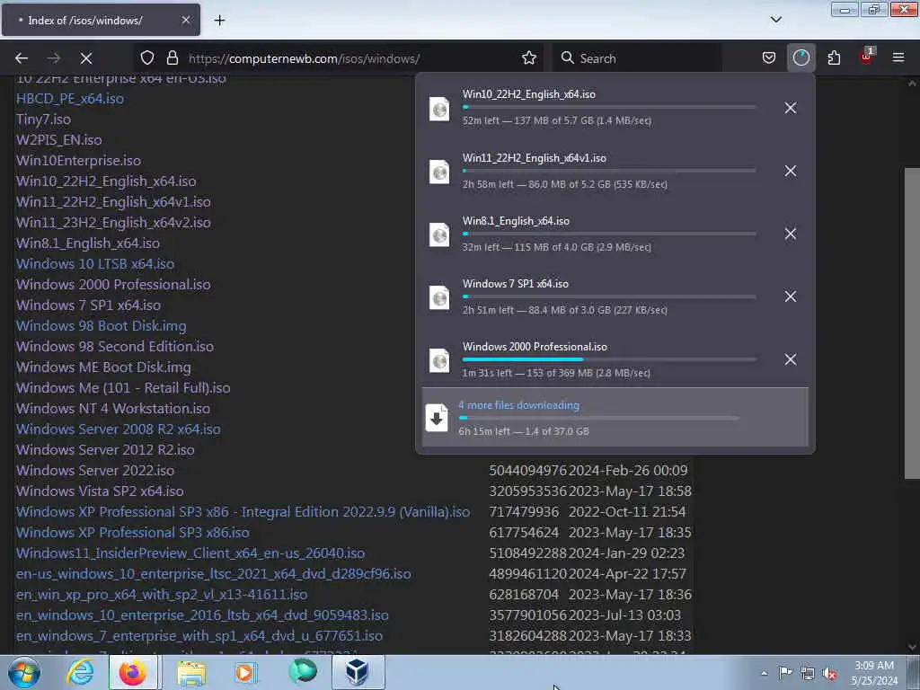
Task: Open Windows Me (101 - Retail Full).iso link
Action: [x=122, y=388]
